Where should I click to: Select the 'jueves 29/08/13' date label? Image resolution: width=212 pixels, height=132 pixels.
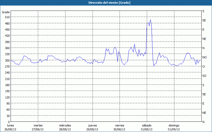tap(92, 127)
